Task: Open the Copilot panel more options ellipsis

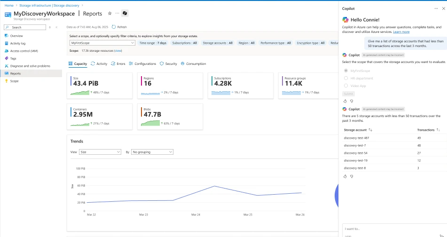Action: coord(436,8)
